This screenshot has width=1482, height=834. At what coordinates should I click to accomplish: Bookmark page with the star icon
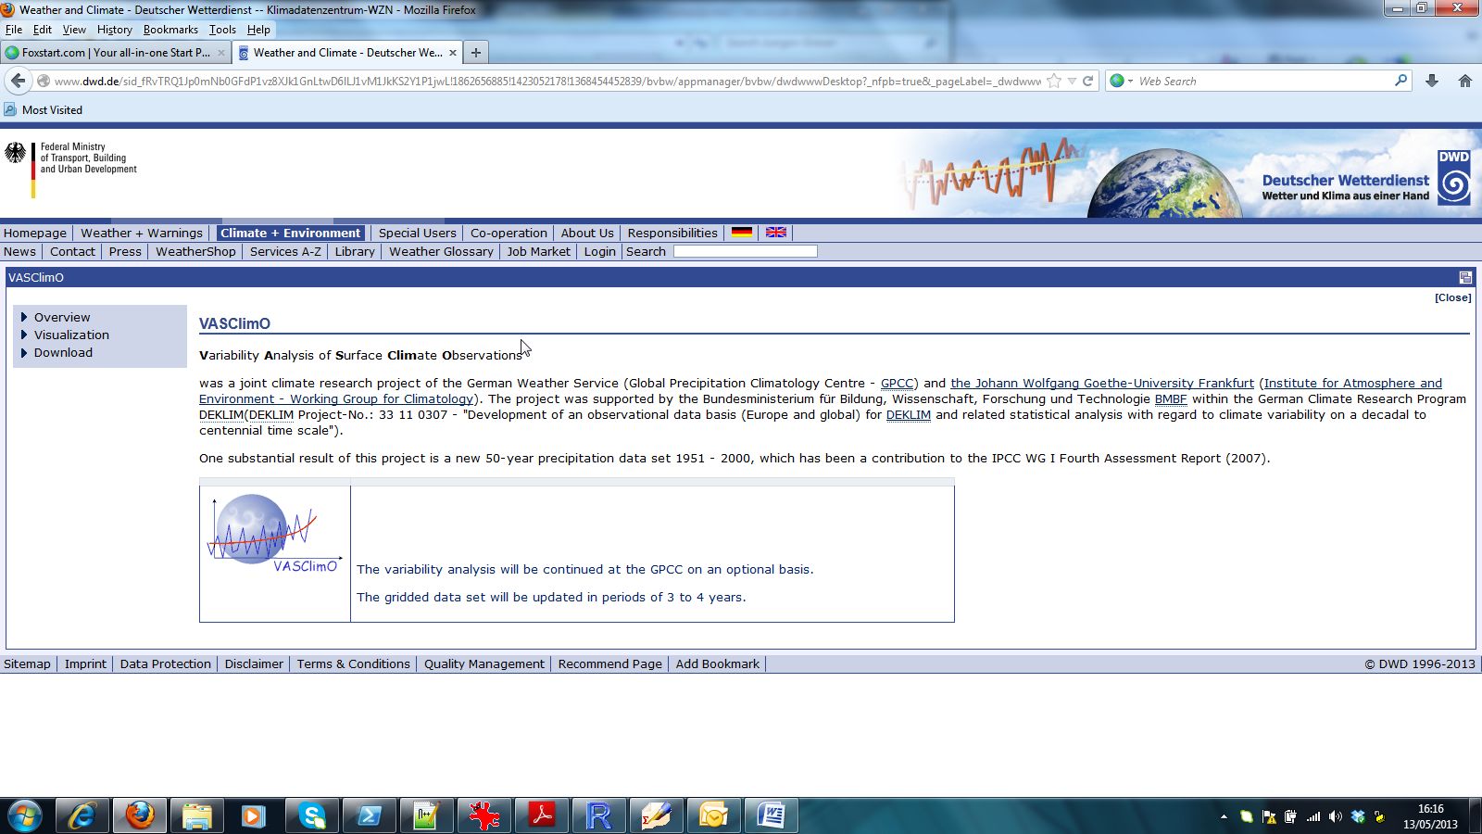[x=1053, y=81]
